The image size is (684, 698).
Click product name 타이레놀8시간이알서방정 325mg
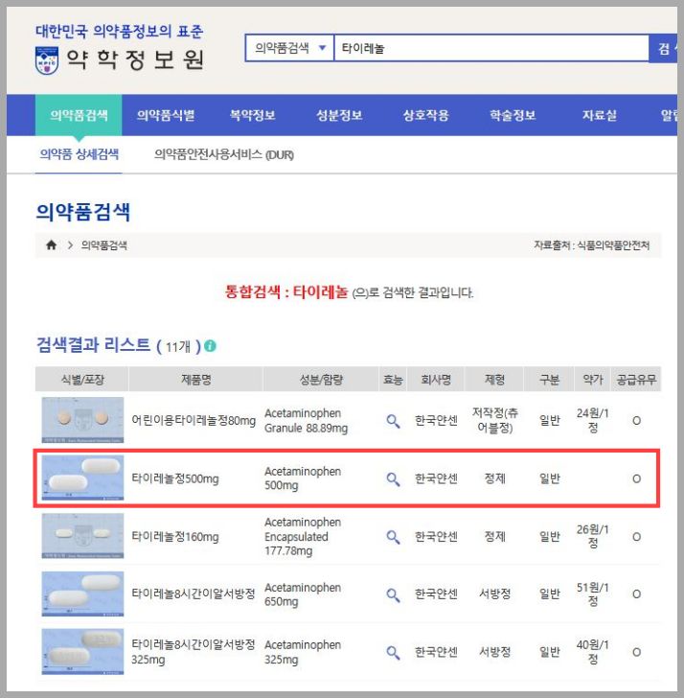coord(194,652)
